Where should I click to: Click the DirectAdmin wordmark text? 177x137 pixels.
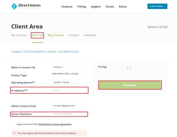pos(30,5)
